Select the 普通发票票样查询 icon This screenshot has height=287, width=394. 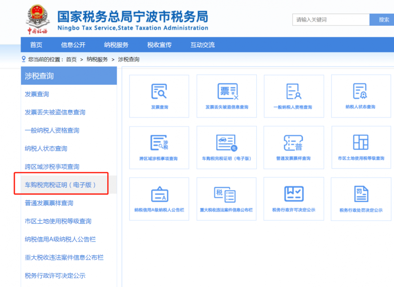coord(294,147)
